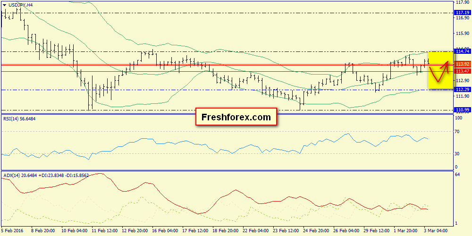This screenshot has width=472, height=236.
Task: Click the 115.90 price axis value
Action: pyautogui.click(x=463, y=33)
